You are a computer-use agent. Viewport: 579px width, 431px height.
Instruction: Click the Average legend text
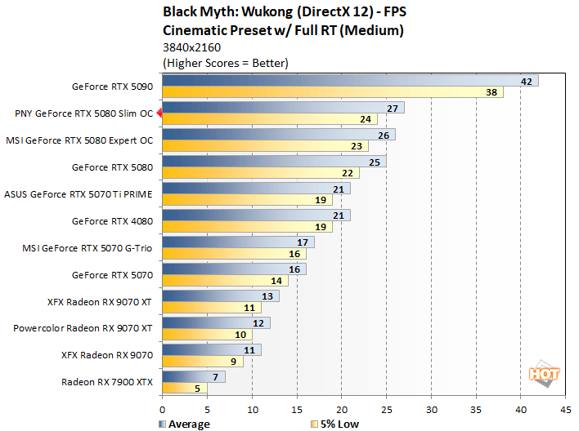click(x=189, y=424)
